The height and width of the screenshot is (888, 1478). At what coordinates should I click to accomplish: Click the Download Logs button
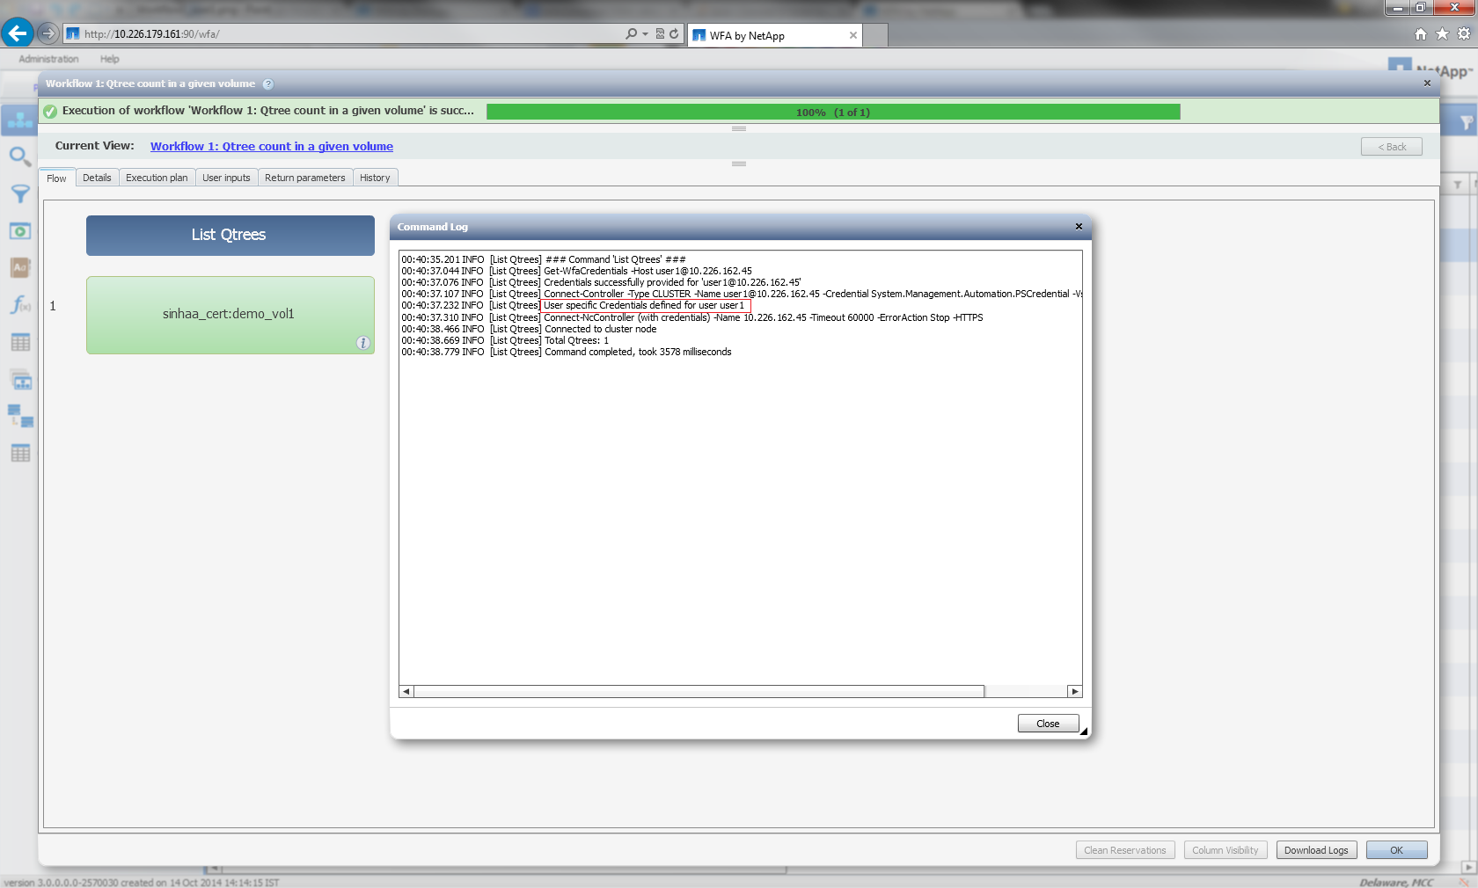click(x=1316, y=850)
